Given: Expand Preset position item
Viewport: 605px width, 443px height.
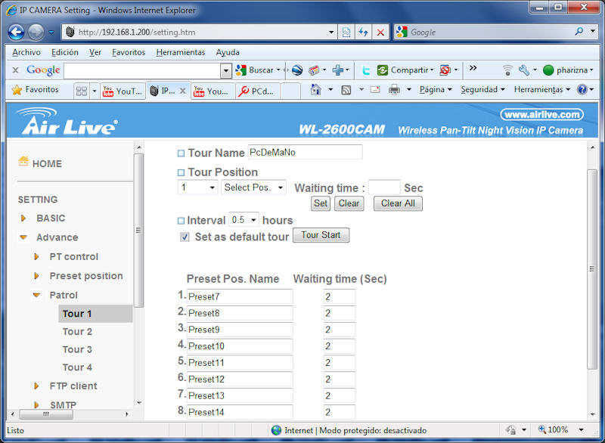Looking at the screenshot, I should [x=36, y=276].
